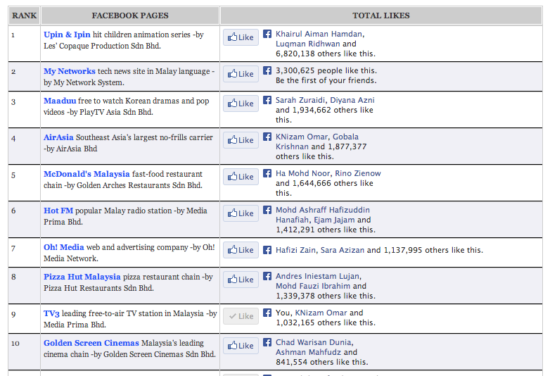Click the Facebook icon in Golden Screen Cinemas row

pos(267,342)
